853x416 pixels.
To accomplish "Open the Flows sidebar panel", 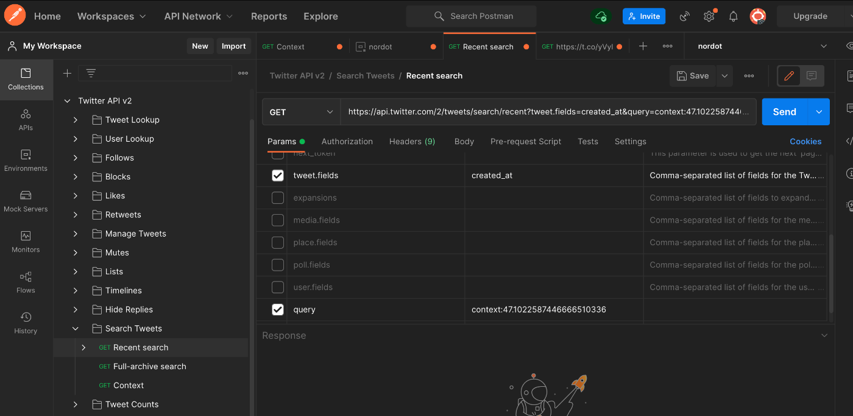I will [26, 282].
